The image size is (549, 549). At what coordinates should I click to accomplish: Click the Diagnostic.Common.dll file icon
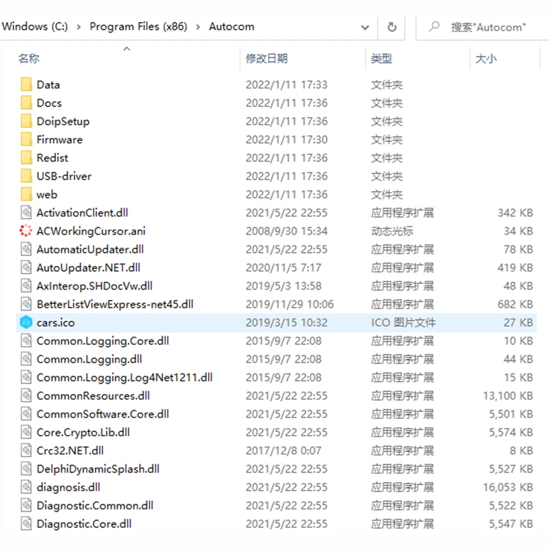(x=26, y=505)
